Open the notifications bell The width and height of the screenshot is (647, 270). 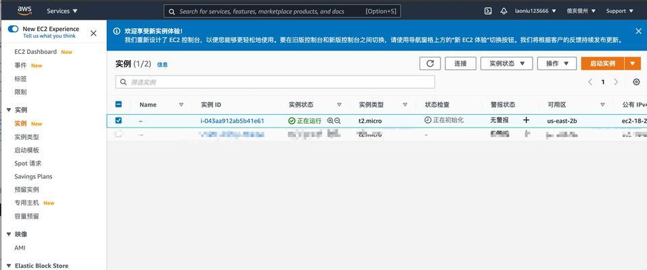click(504, 11)
